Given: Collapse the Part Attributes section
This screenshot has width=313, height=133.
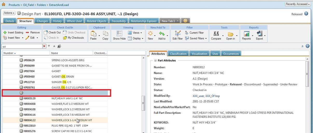Looking at the screenshot, I should [x=155, y=61].
